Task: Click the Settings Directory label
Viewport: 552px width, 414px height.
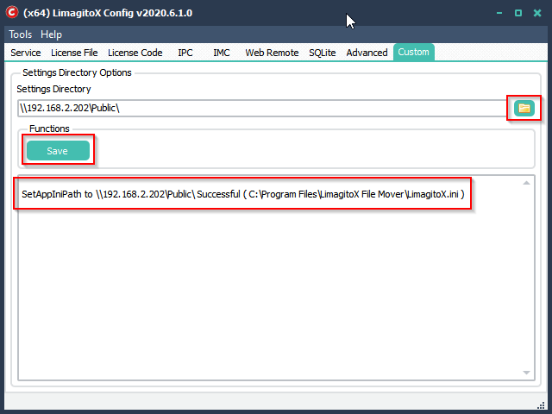Action: point(53,89)
